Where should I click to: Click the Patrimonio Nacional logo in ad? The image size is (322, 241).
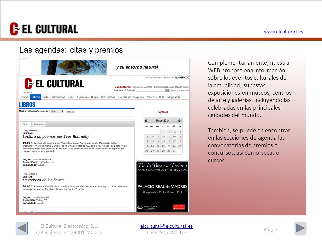pyautogui.click(x=148, y=208)
